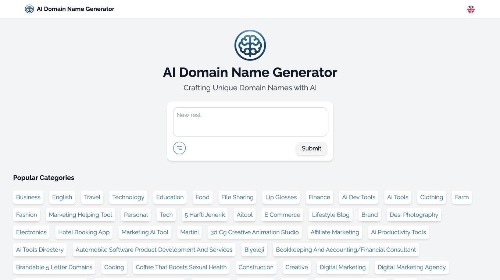The width and height of the screenshot is (500, 280).
Task: Open the options icon beside Submit
Action: [x=179, y=148]
